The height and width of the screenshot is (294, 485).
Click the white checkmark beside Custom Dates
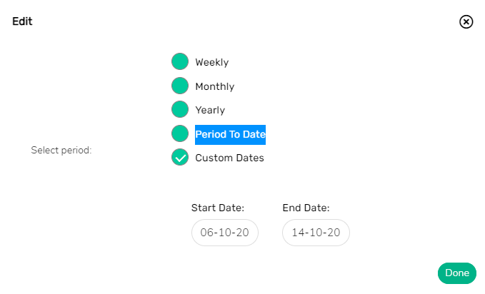(x=180, y=158)
